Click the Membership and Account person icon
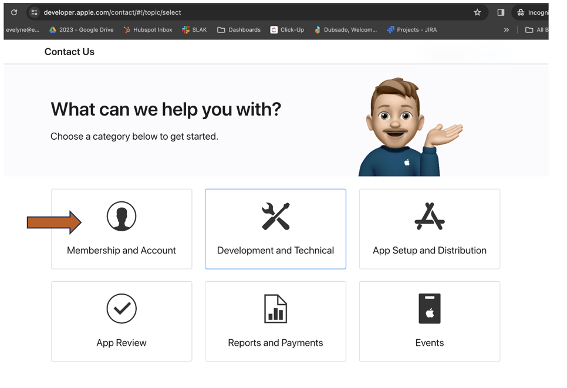Screen dimensions: 567x388 click(122, 216)
